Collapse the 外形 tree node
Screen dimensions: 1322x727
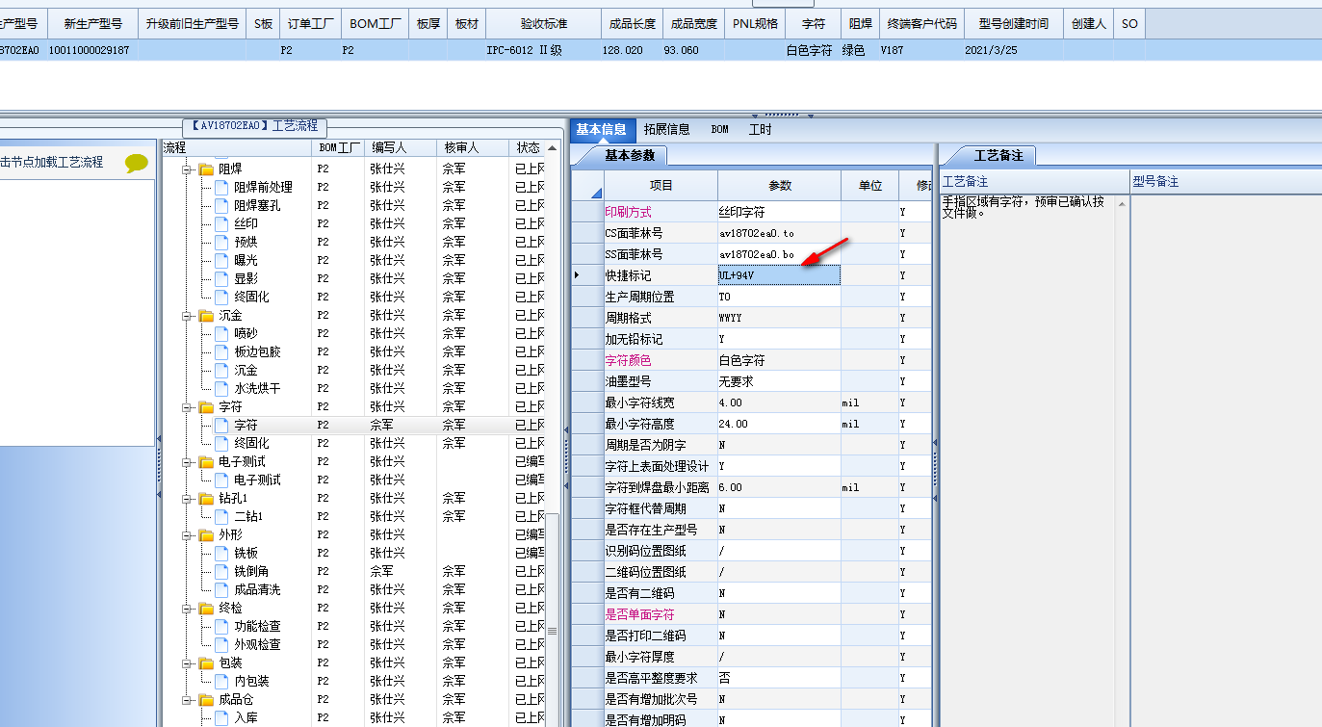[x=187, y=534]
